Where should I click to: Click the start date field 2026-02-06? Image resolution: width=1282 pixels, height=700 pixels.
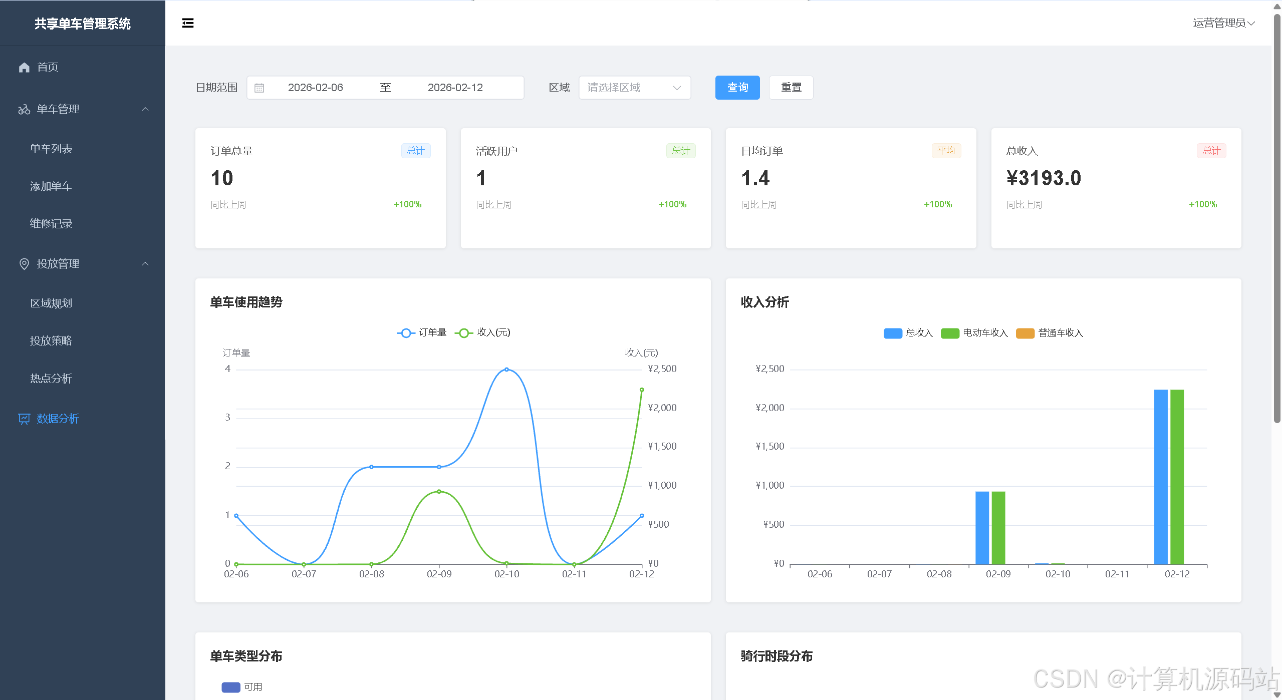point(315,88)
